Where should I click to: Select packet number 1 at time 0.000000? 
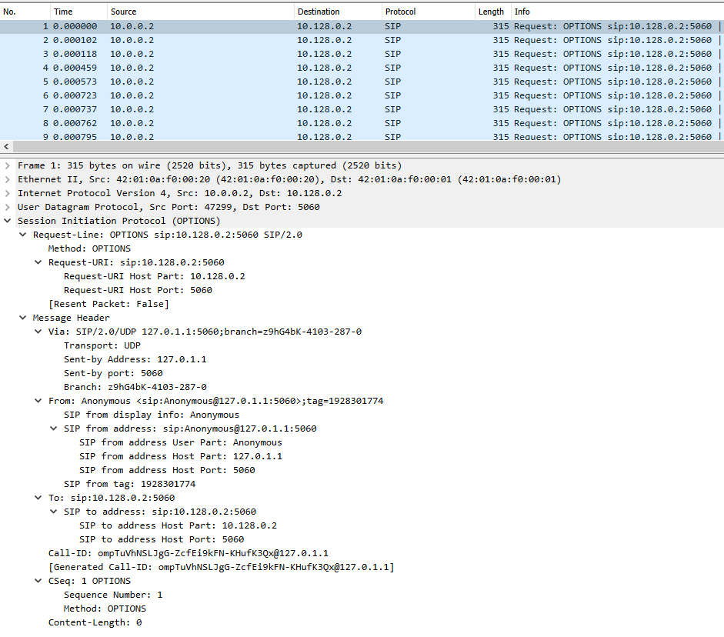tap(362, 26)
